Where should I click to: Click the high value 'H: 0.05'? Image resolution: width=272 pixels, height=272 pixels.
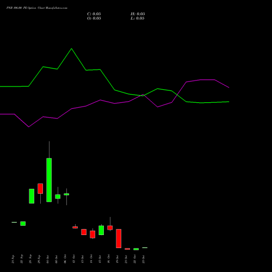(138, 14)
